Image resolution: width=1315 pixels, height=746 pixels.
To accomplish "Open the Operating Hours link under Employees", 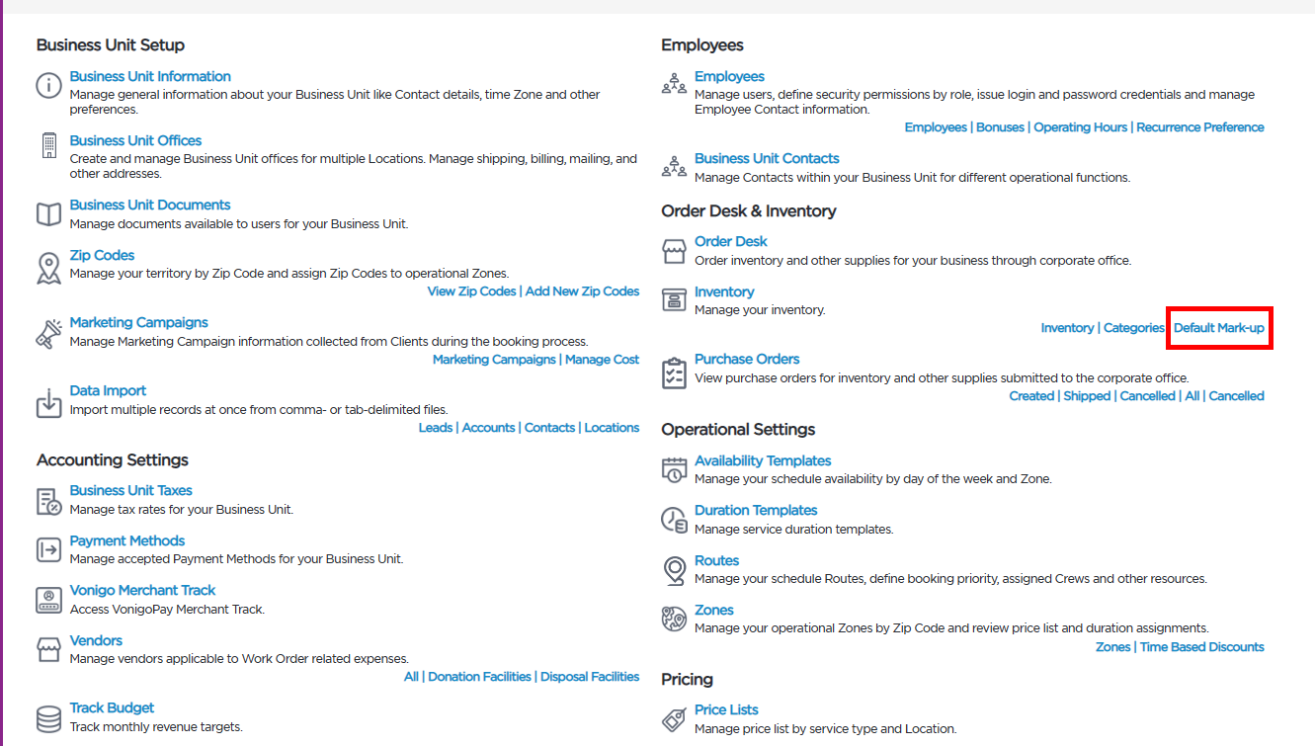I will 1080,127.
